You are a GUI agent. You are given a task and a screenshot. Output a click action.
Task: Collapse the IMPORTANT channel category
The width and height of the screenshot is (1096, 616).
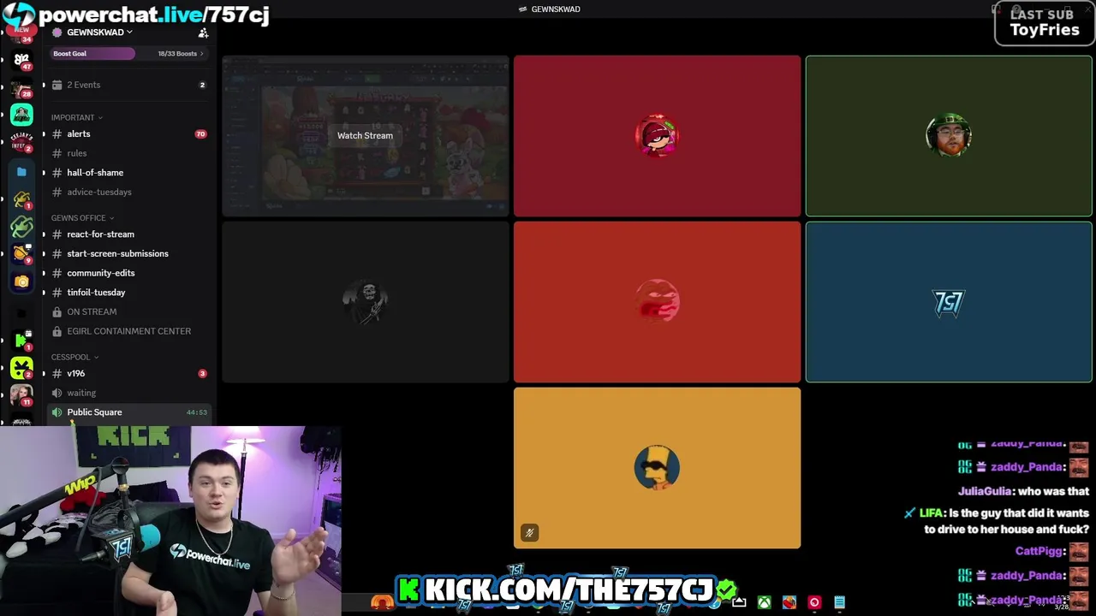(x=76, y=117)
